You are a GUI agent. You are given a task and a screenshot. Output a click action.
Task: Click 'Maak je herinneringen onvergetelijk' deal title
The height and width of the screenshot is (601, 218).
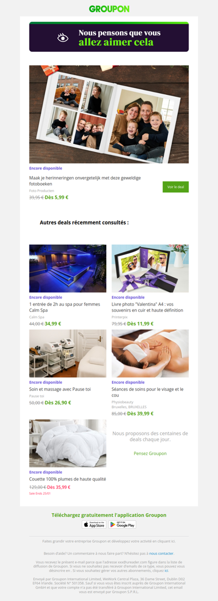tap(86, 181)
